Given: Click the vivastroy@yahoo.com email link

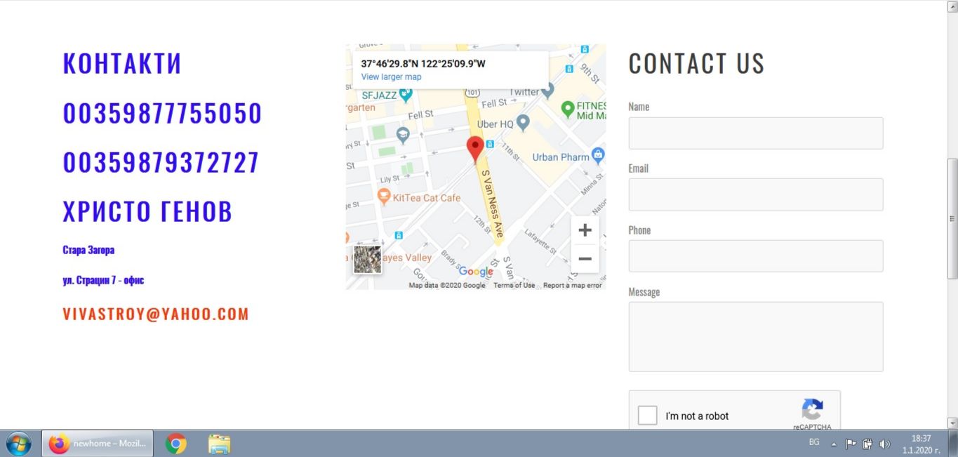Looking at the screenshot, I should point(156,314).
